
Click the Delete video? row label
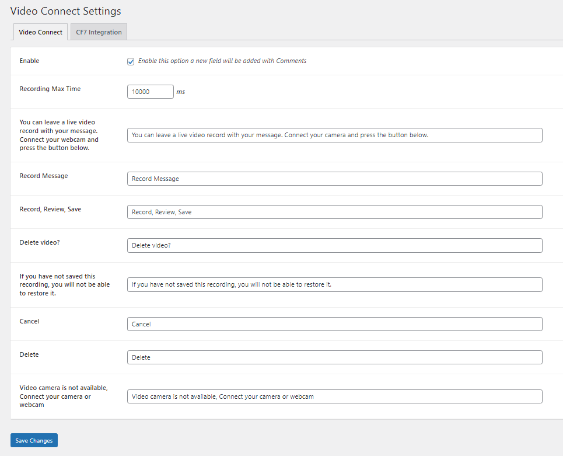pyautogui.click(x=39, y=242)
